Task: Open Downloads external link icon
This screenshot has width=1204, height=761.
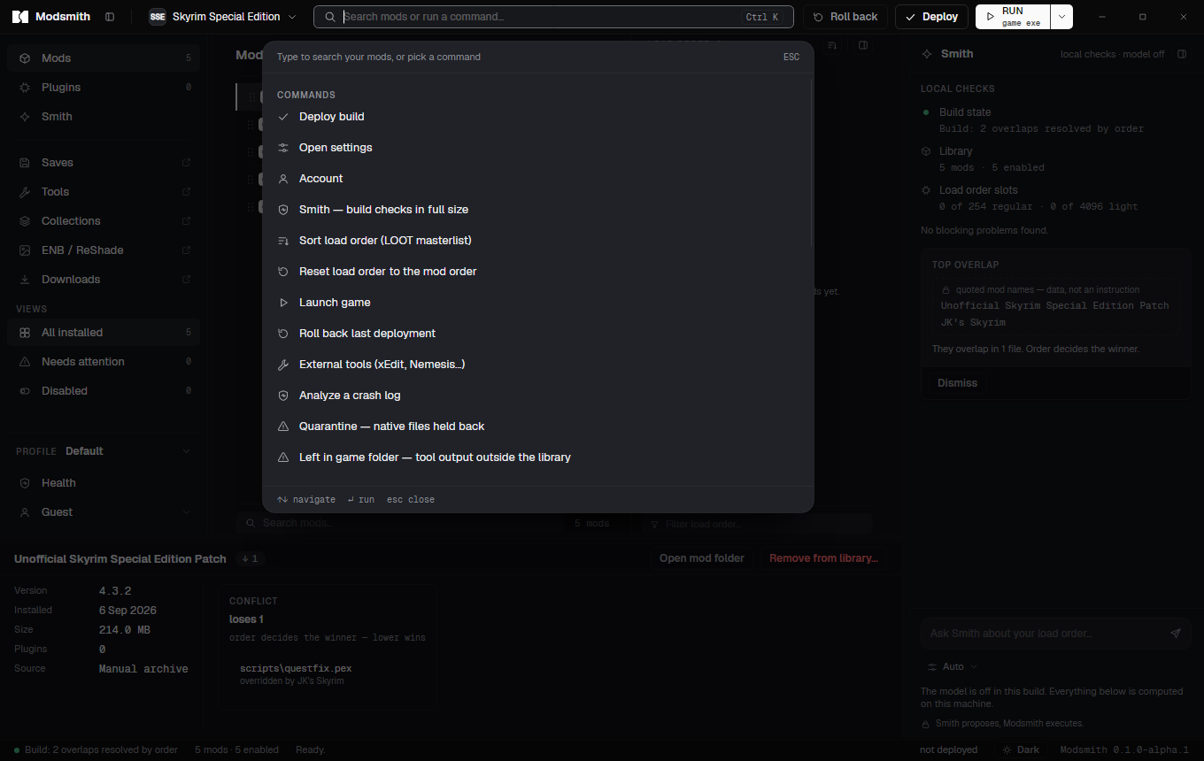Action: pos(186,280)
